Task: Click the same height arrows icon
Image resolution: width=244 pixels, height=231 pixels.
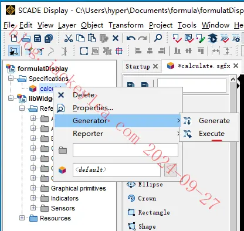Action: [x=227, y=51]
